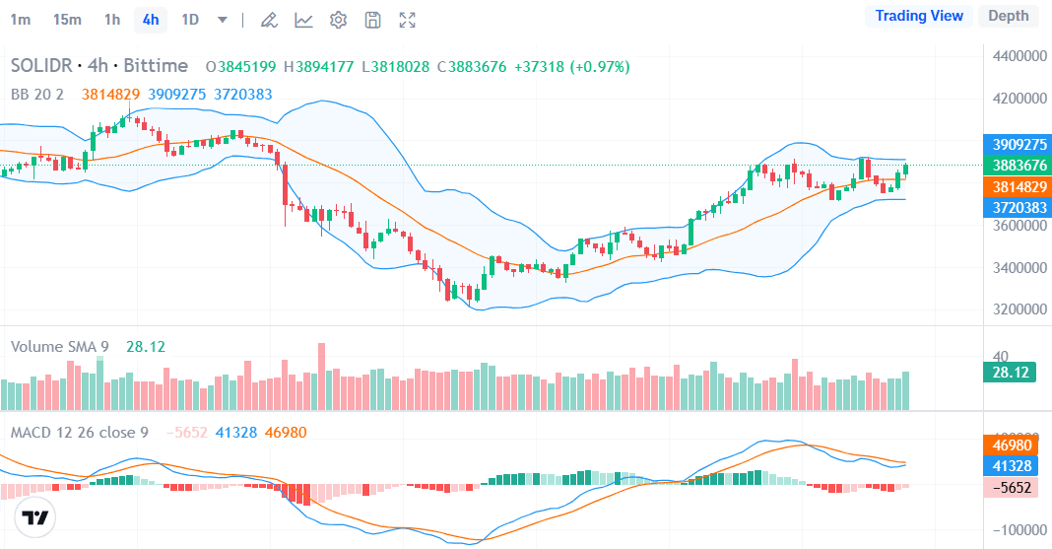1052x549 pixels.
Task: Select the 4h interval
Action: (x=151, y=20)
